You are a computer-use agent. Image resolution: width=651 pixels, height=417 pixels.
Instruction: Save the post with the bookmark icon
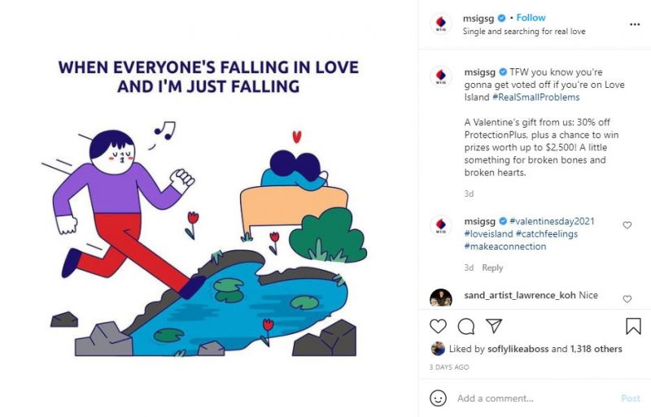[633, 326]
